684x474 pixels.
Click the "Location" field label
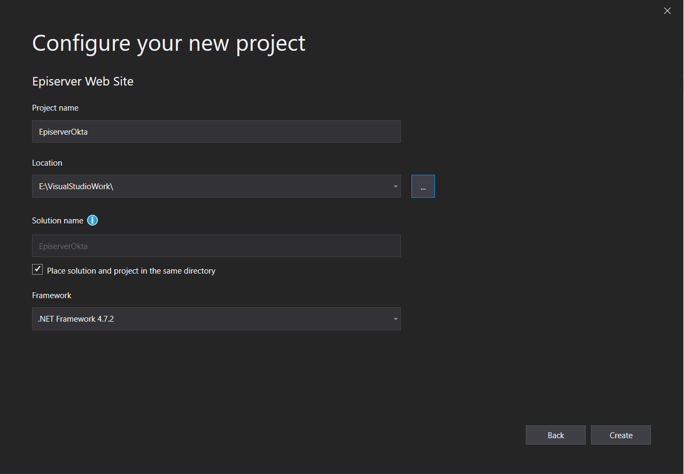point(47,163)
